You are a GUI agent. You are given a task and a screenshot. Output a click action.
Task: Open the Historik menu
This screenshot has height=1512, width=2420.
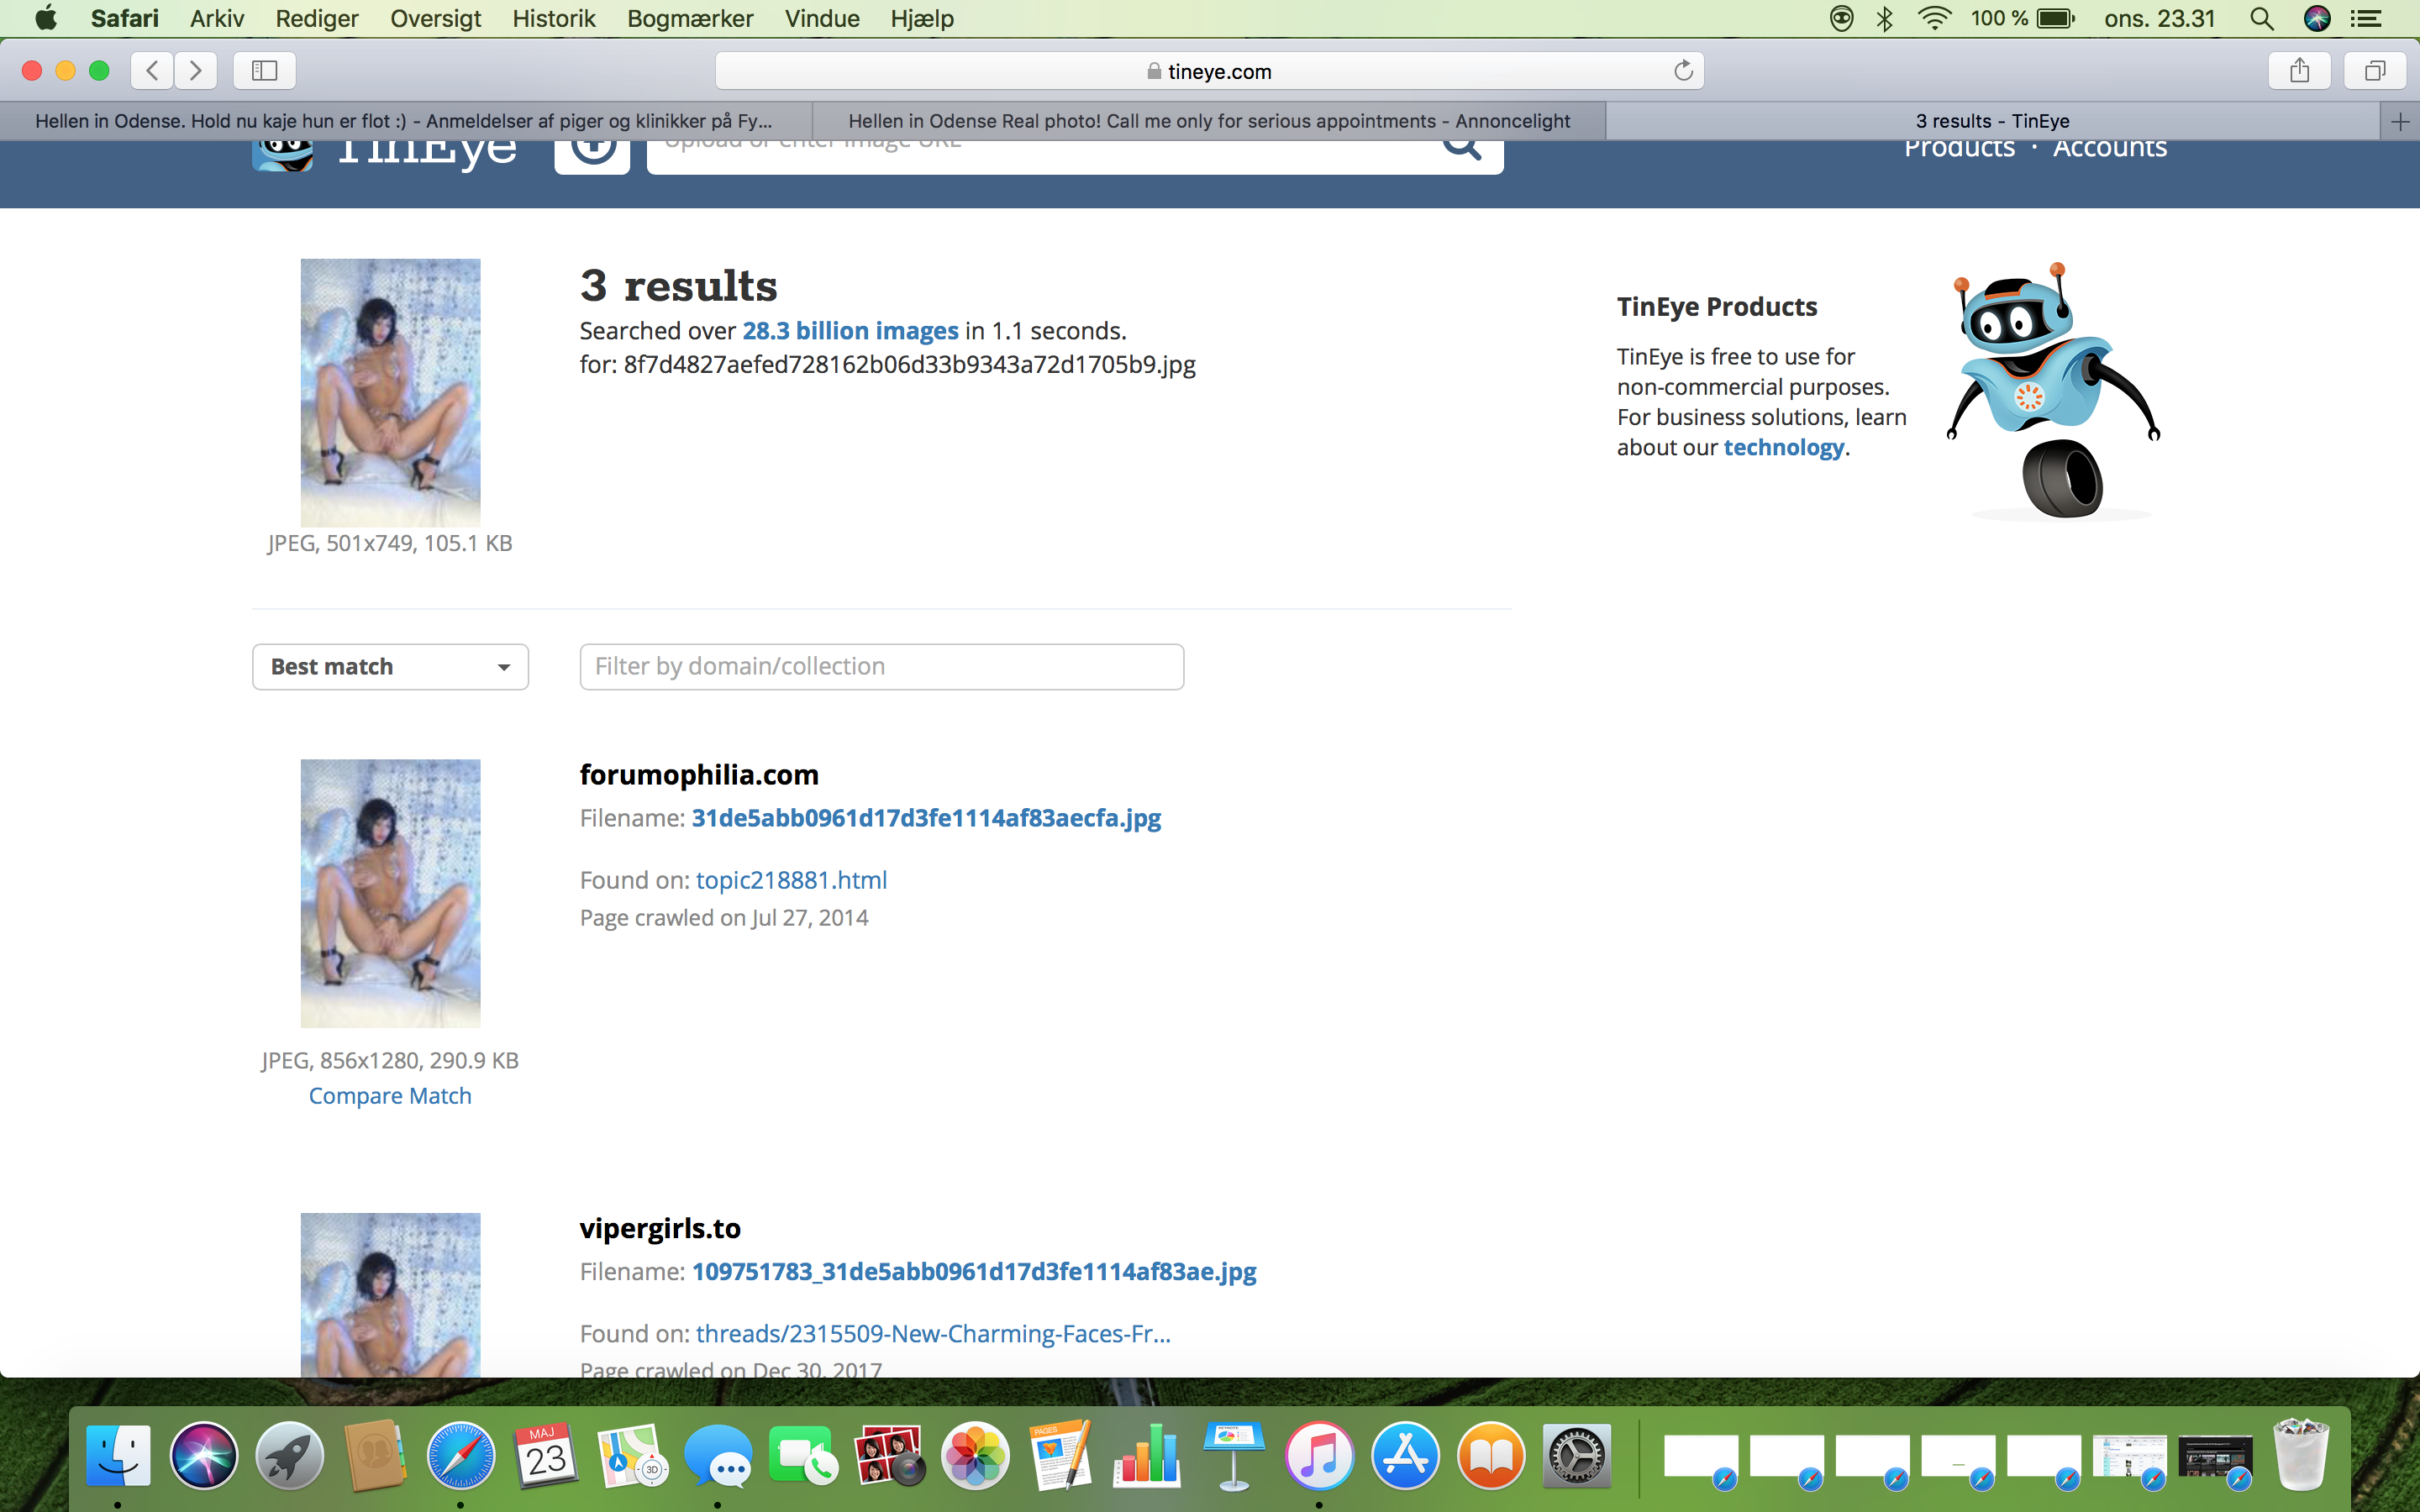tap(554, 18)
